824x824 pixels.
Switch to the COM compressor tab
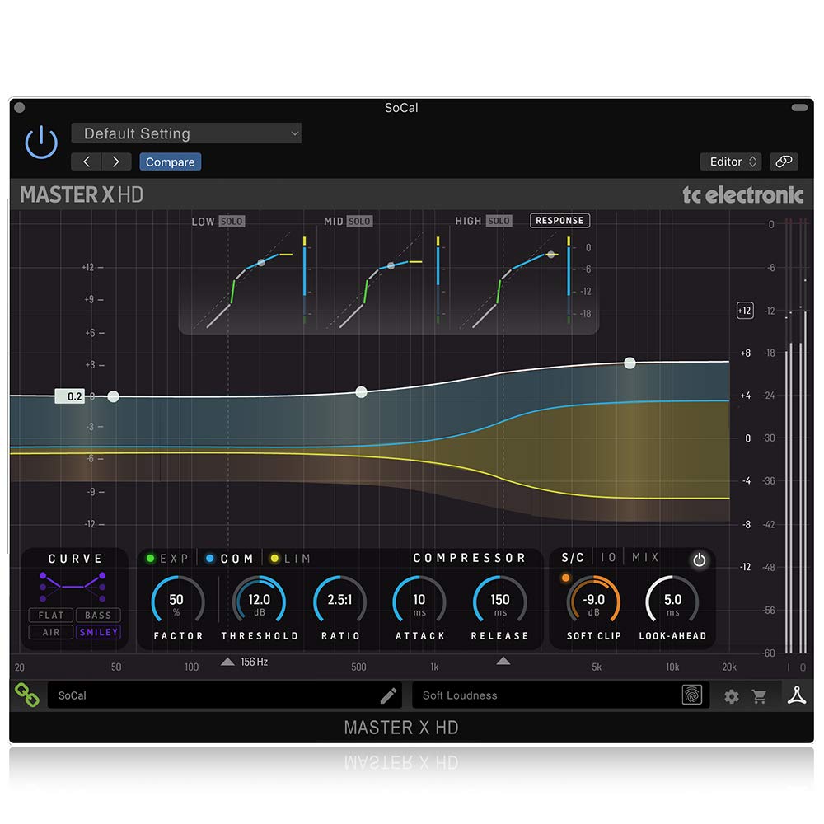[230, 559]
